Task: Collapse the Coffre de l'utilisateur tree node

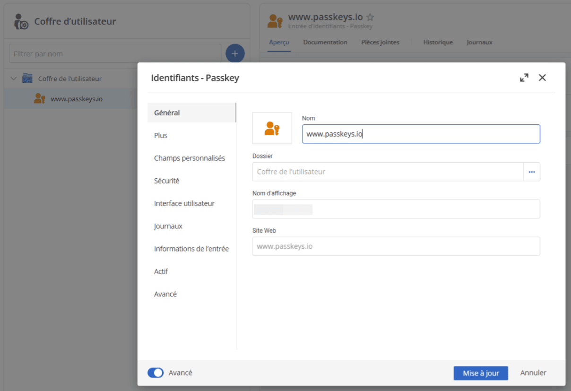Action: point(14,78)
